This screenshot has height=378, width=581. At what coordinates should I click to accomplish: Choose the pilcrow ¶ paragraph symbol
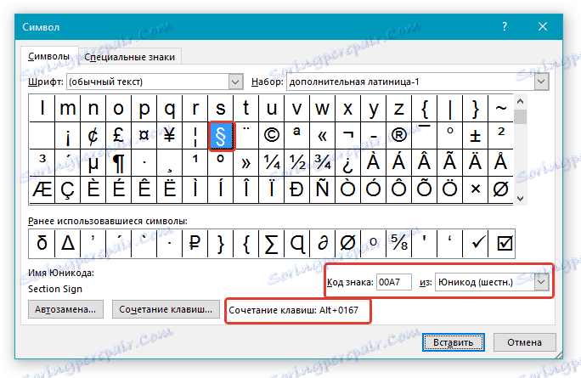click(x=118, y=163)
